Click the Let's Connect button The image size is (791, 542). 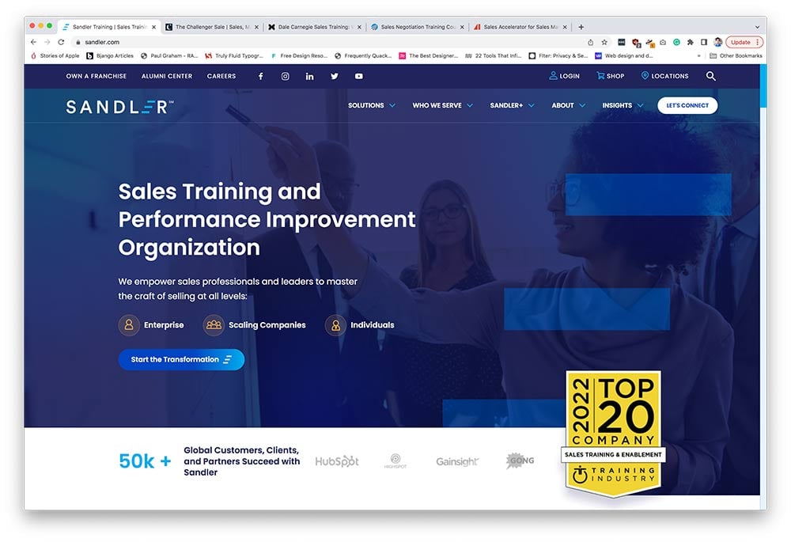point(687,105)
